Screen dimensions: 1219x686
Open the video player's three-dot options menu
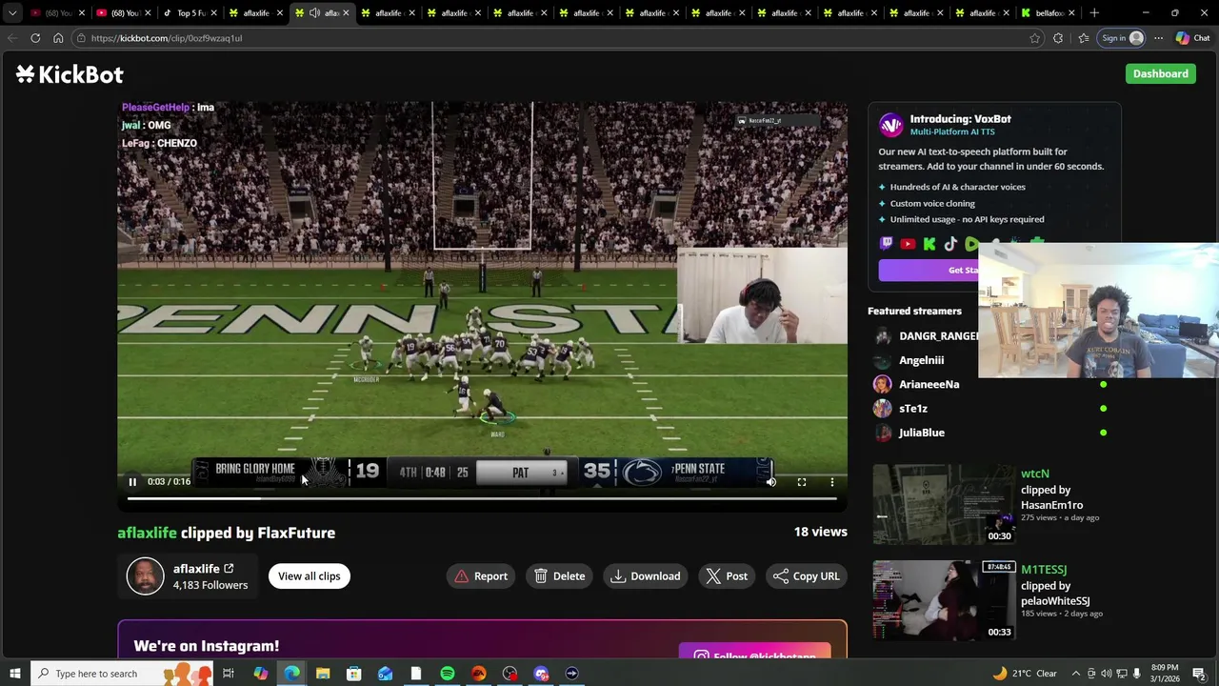click(x=832, y=482)
